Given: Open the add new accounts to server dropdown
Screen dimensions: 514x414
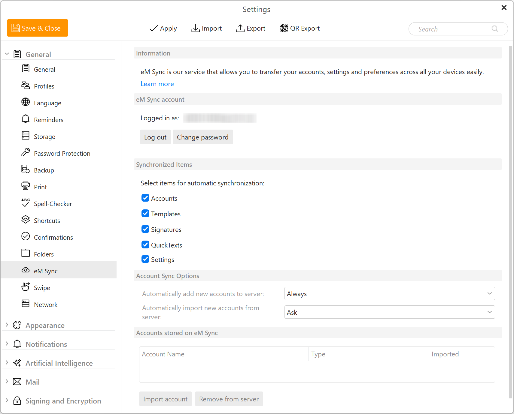Looking at the screenshot, I should coord(390,294).
